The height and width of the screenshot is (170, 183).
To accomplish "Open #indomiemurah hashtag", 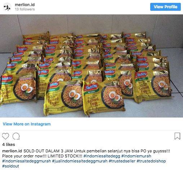I will (x=136, y=156).
